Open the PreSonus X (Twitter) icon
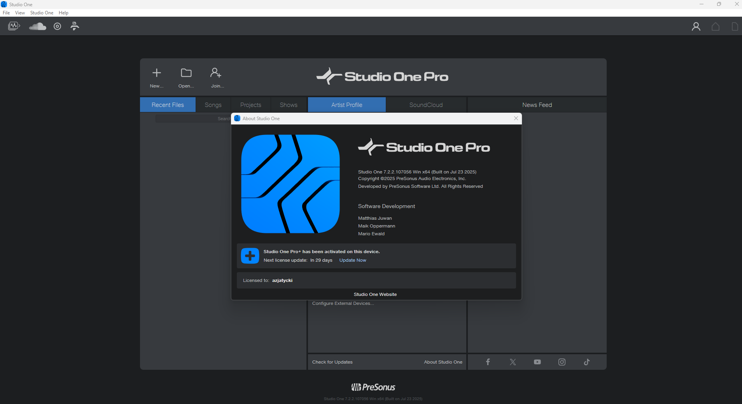 pyautogui.click(x=513, y=362)
